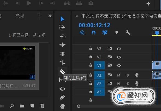Screen dimensions: 161x111
Task: Click the play button in monitor
Action: point(29,3)
